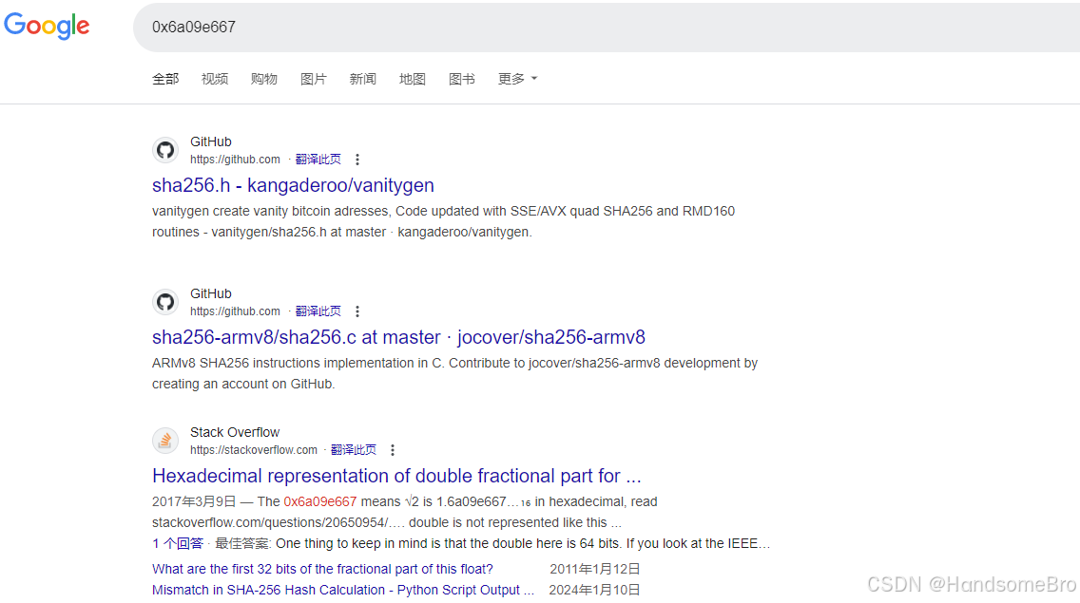Viewport: 1080px width, 603px height.
Task: Switch to the 图片 tab
Action: tap(314, 79)
